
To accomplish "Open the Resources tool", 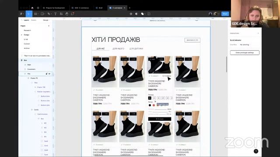I will pos(61,14).
